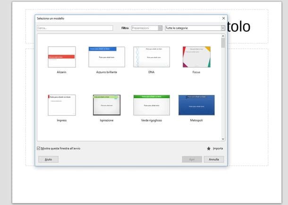This screenshot has height=205, width=288.
Task: Select the Metropoli blue template
Action: point(196,105)
